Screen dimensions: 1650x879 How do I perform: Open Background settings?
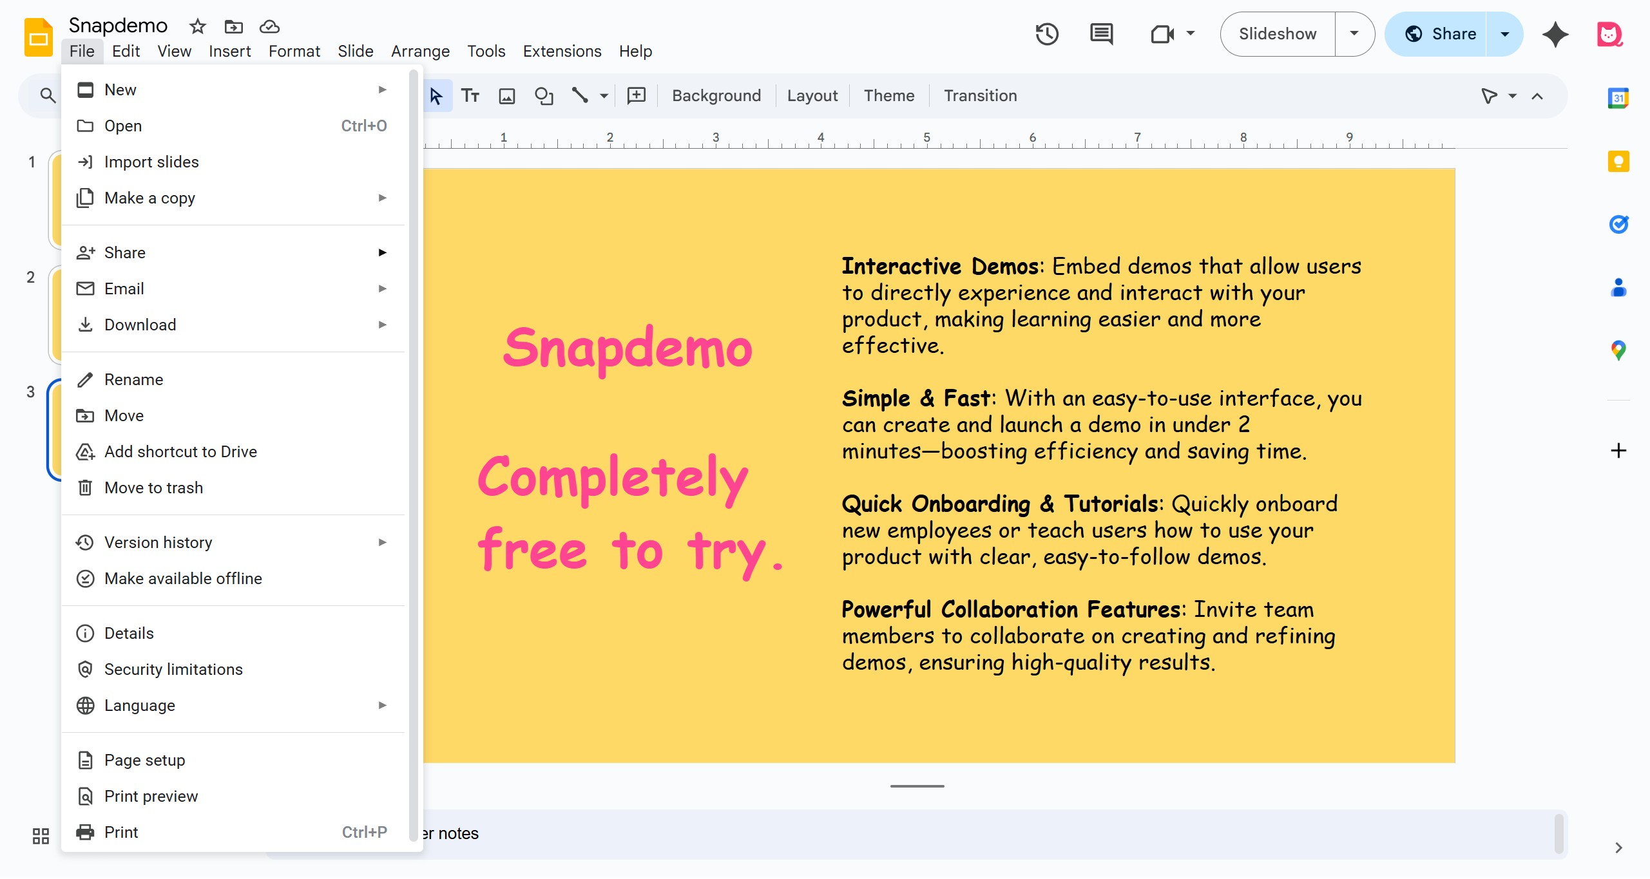click(716, 96)
